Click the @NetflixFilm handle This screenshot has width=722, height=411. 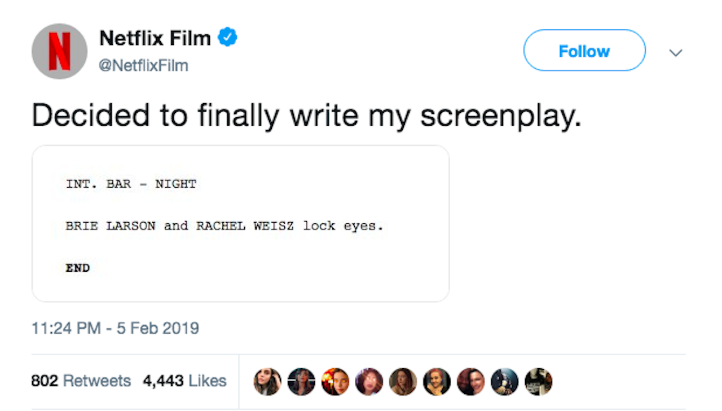coord(144,66)
